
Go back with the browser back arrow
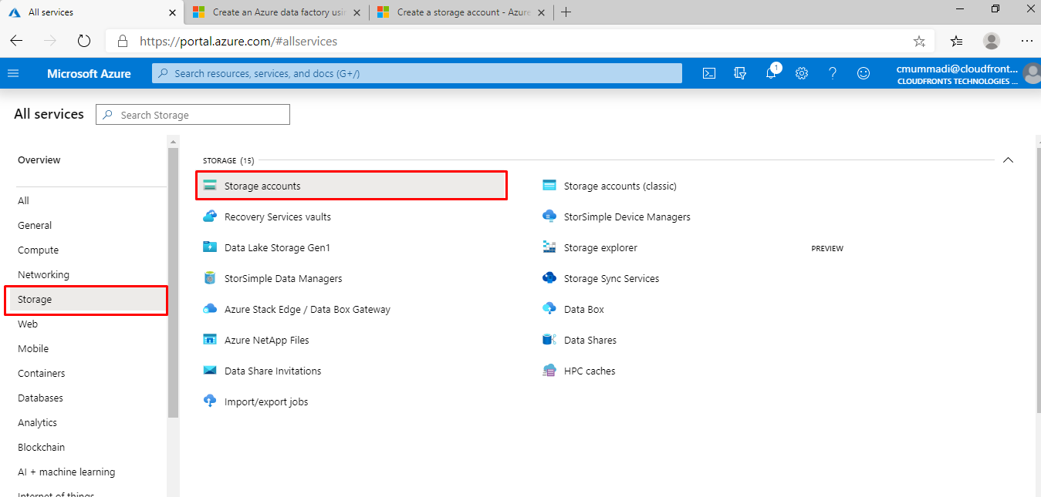pyautogui.click(x=16, y=41)
